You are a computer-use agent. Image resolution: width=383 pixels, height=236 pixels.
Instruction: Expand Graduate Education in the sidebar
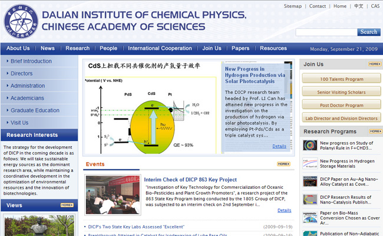(35, 110)
